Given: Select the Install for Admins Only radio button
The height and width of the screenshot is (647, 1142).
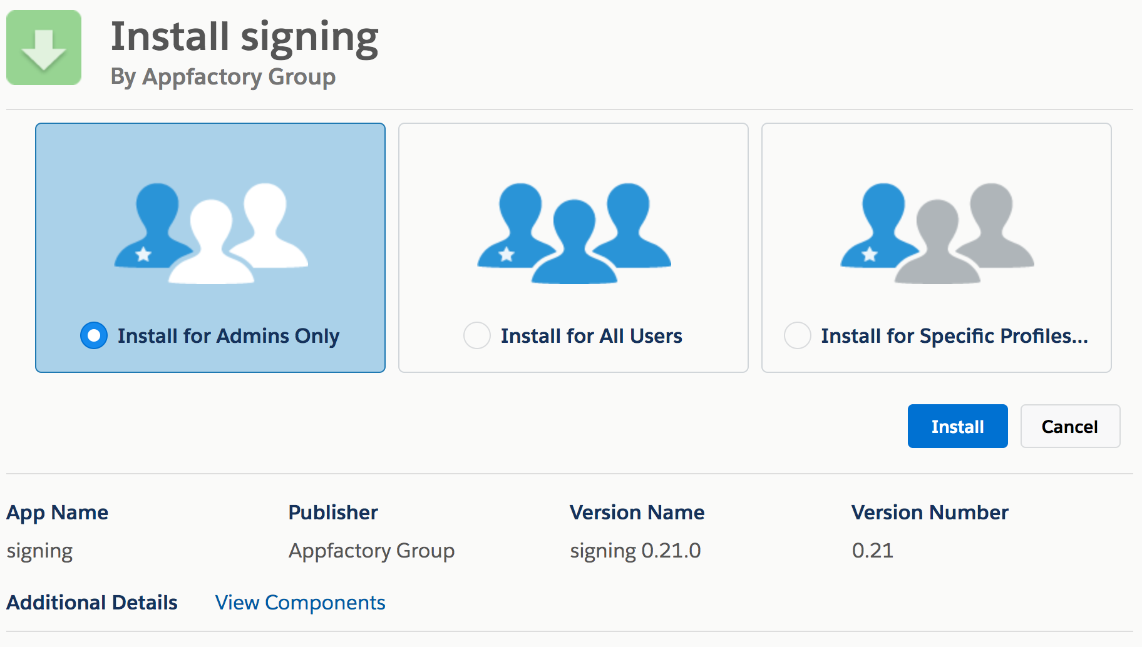Looking at the screenshot, I should 94,335.
